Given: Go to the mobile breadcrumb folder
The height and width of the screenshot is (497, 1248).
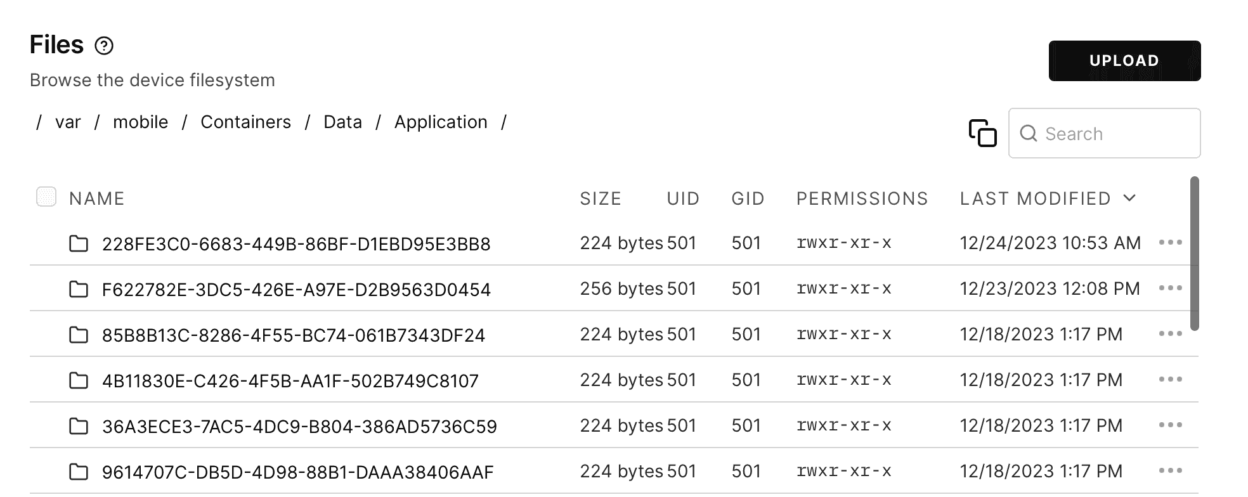Looking at the screenshot, I should (140, 122).
